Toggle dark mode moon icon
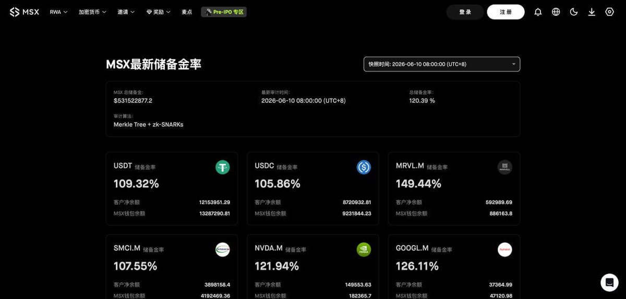Viewport: 626px width, 299px height. tap(574, 12)
